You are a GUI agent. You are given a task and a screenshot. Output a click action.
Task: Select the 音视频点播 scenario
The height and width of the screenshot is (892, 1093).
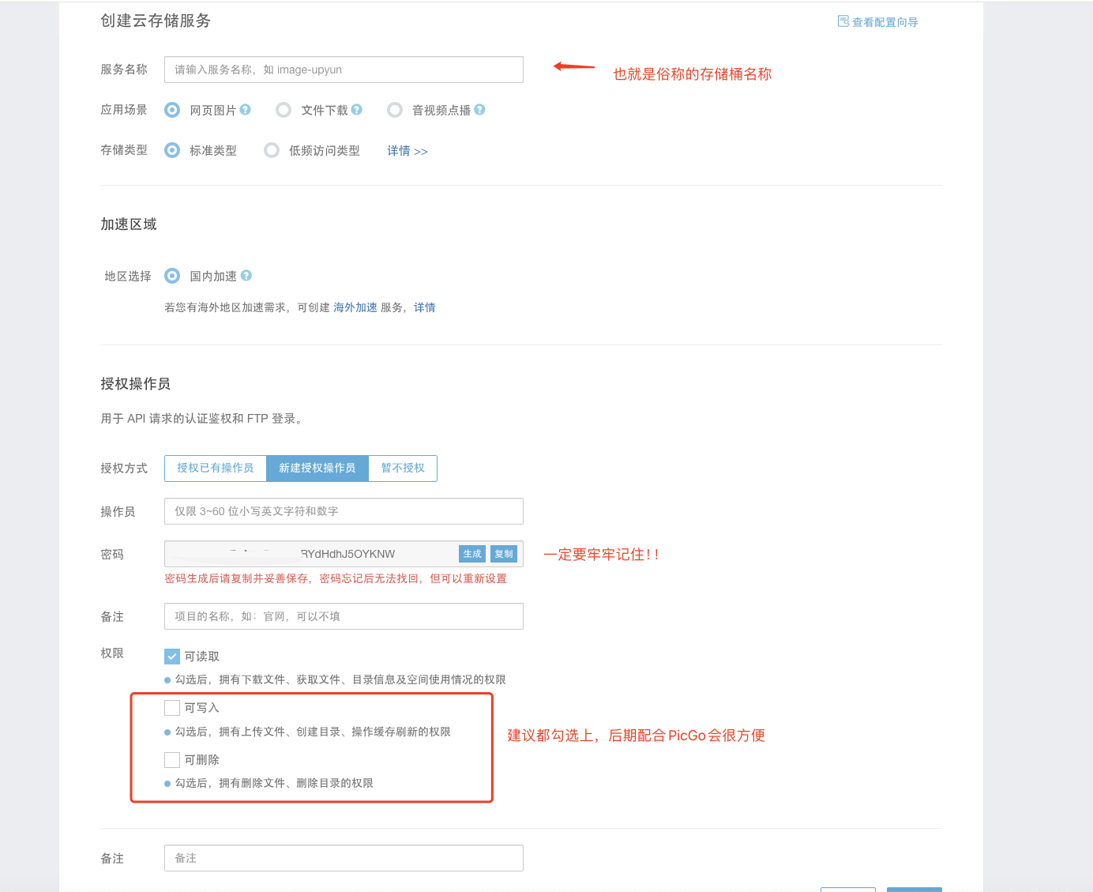tap(395, 110)
